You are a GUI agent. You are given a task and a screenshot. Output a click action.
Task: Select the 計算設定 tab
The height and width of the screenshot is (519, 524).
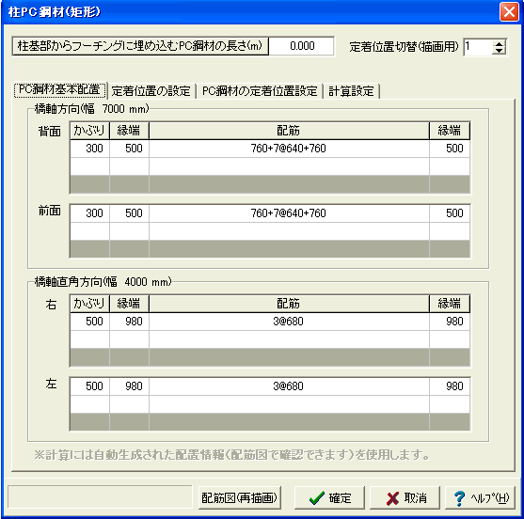[351, 91]
